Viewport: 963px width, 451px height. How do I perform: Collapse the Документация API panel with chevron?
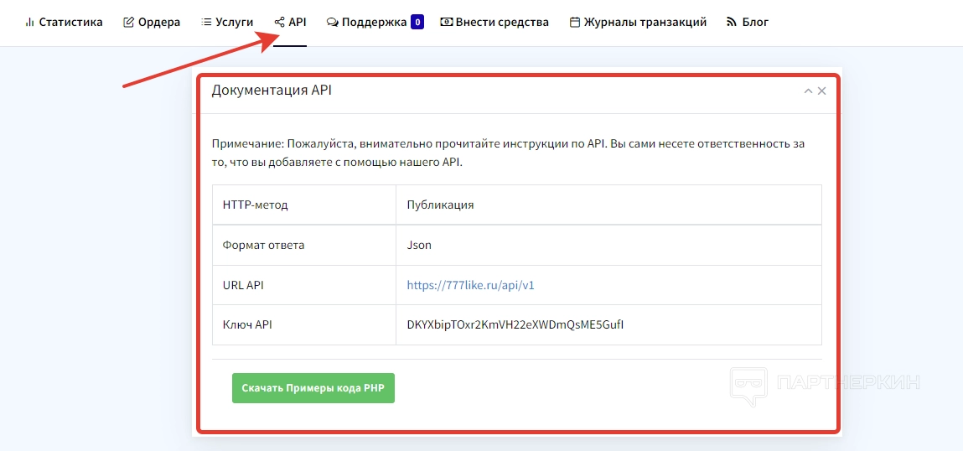click(x=808, y=91)
